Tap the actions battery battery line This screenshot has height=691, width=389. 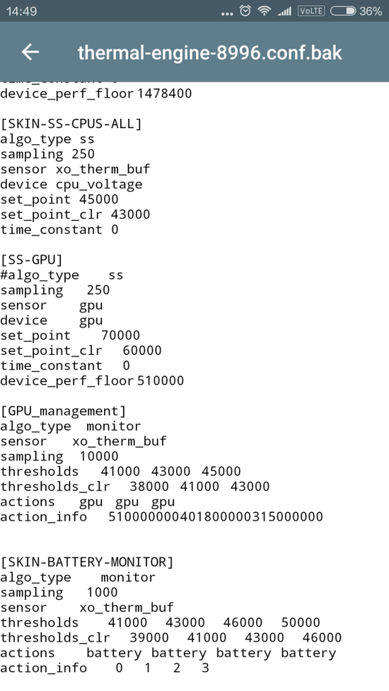click(168, 653)
